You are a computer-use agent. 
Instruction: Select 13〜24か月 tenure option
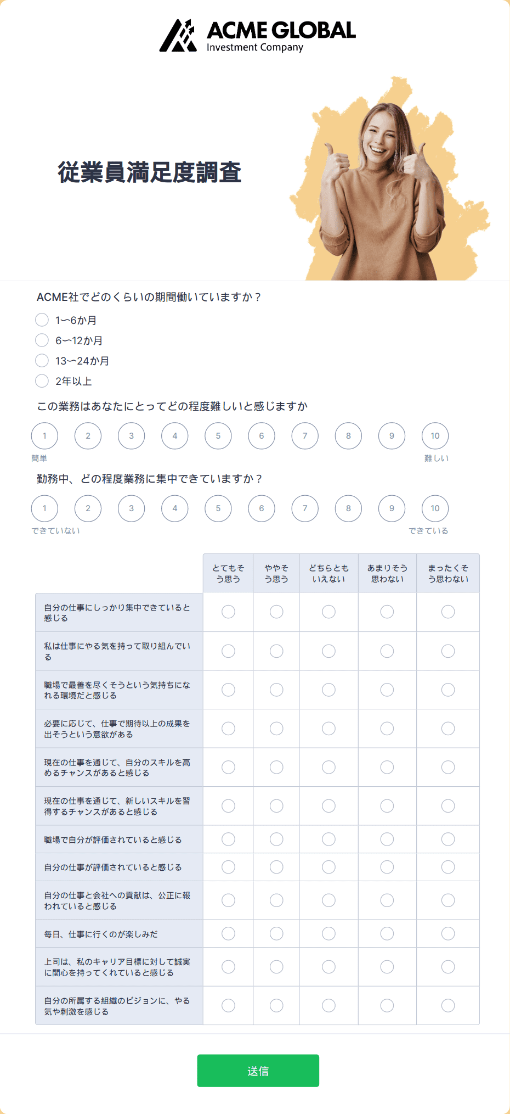[x=42, y=360]
